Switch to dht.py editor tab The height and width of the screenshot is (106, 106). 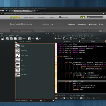point(93,41)
